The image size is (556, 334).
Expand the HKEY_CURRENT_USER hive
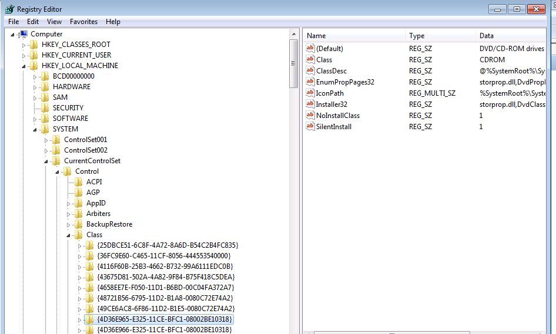click(24, 56)
